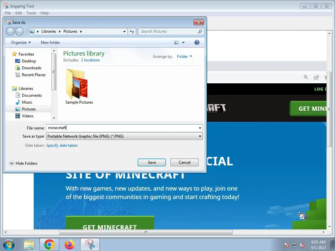This screenshot has height=251, width=335.
Task: Open the Snipping Tool Edit menu
Action: [19, 13]
